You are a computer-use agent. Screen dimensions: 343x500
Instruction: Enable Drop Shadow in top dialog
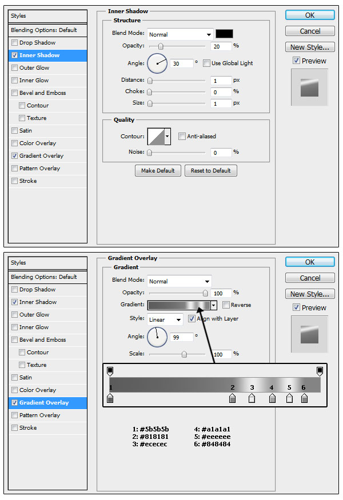click(x=15, y=42)
